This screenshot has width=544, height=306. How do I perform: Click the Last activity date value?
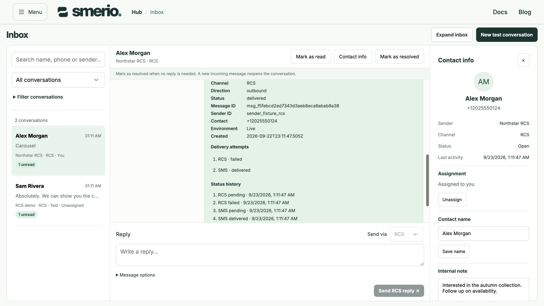(x=506, y=157)
